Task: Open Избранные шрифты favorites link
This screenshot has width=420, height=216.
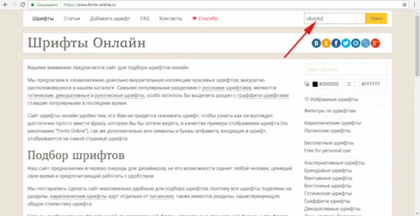Action: click(331, 99)
